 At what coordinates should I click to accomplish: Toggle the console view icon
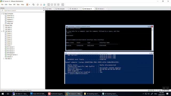63,5
